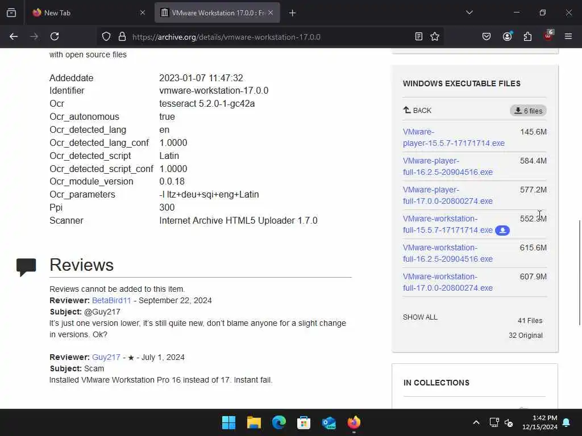582x436 pixels.
Task: Open File Explorer from the taskbar
Action: click(254, 422)
